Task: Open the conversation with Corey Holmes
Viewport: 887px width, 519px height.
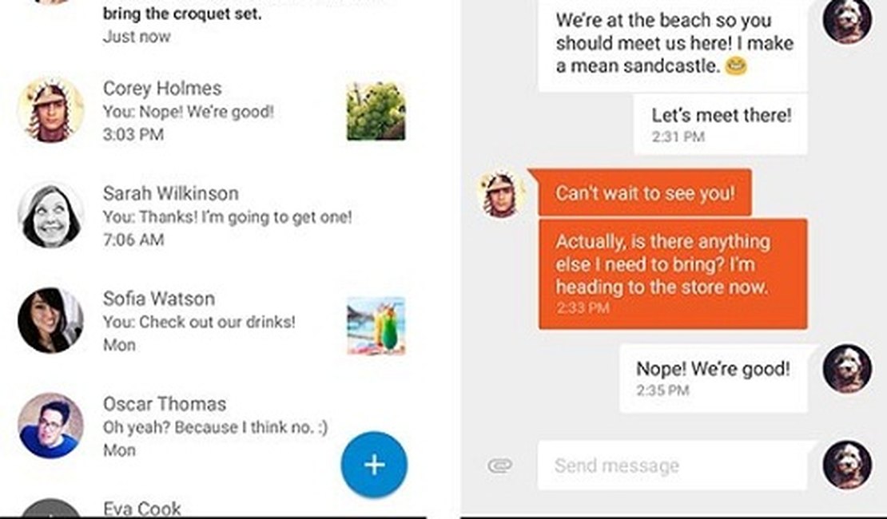Action: click(200, 110)
